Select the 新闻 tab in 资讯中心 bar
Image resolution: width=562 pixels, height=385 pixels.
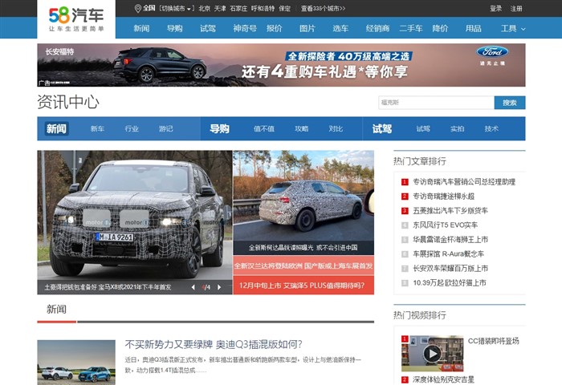tap(57, 128)
